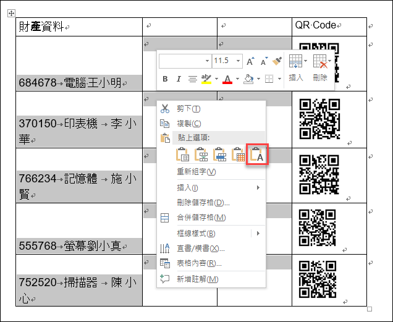Screen dimensions: 393x322
Task: Open highlight color dropdown arrow
Action: tap(216, 79)
